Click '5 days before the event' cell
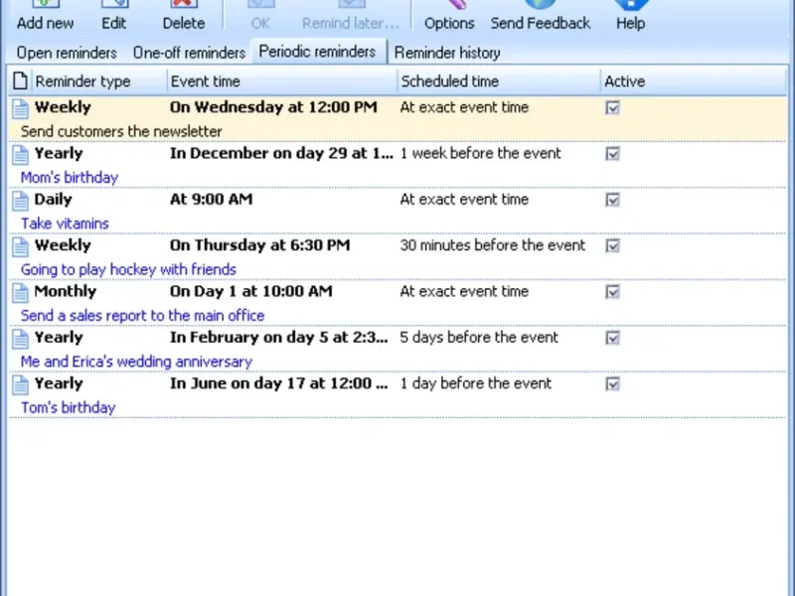The width and height of the screenshot is (795, 596). point(479,338)
